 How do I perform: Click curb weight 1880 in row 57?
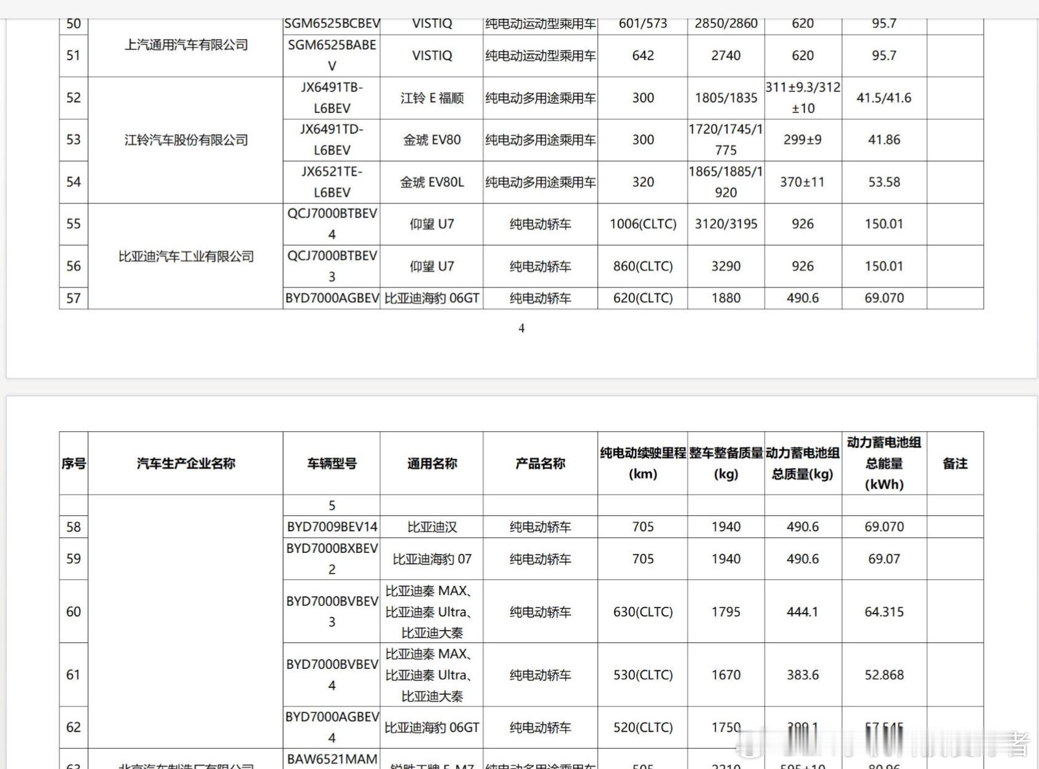(726, 298)
